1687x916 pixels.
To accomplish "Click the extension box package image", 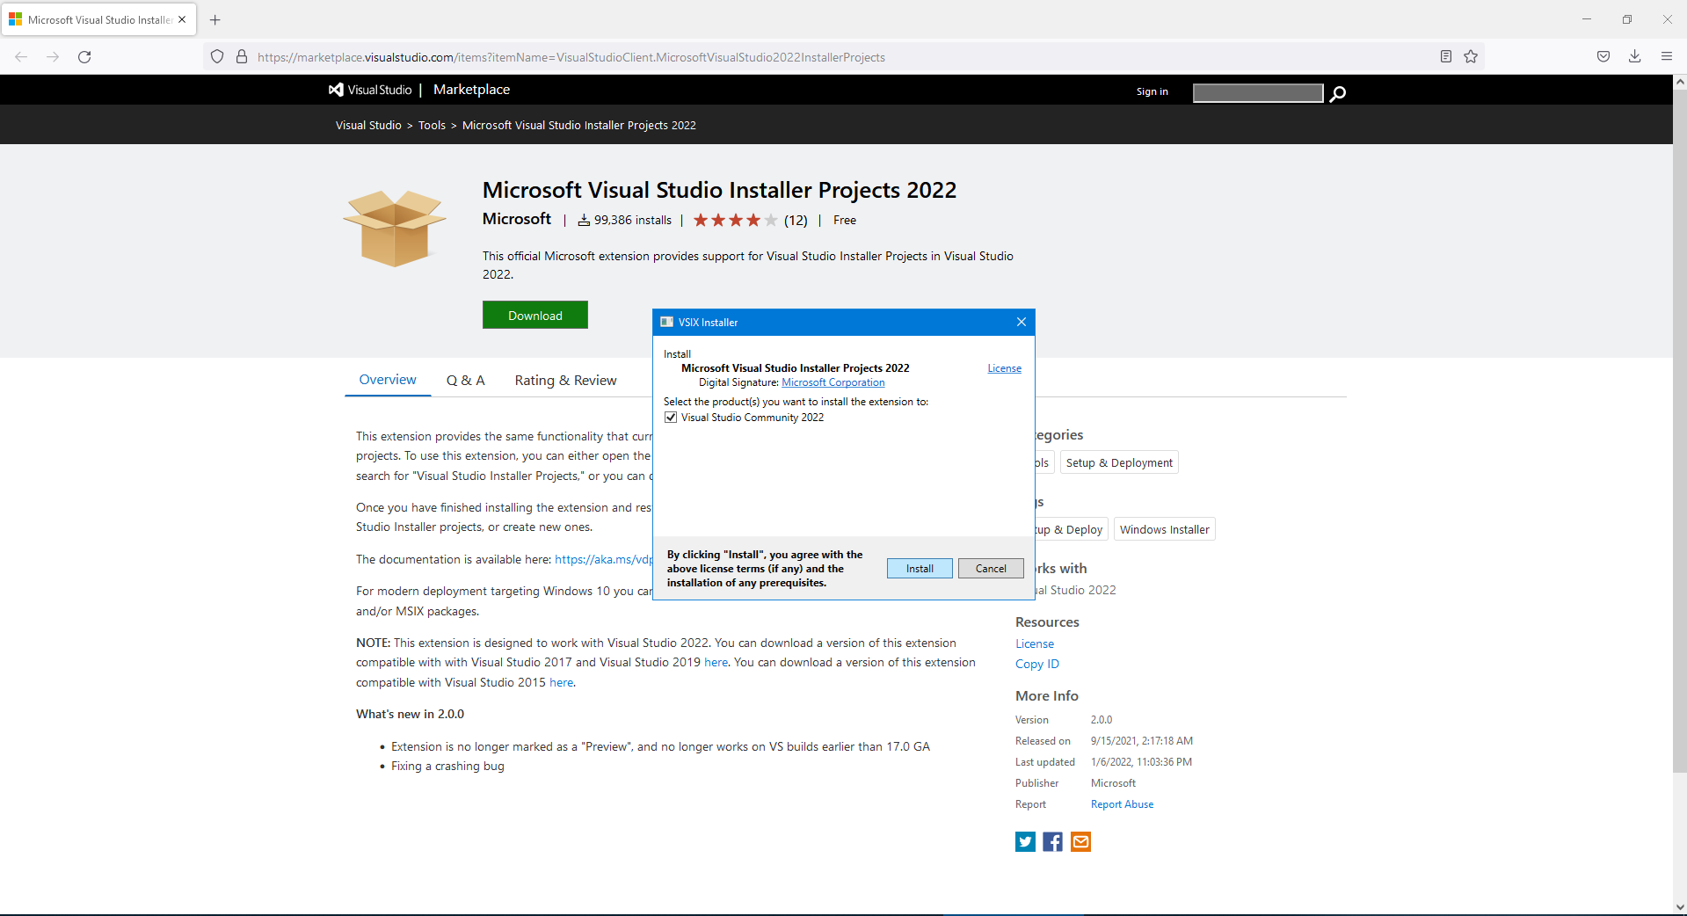I will [395, 228].
